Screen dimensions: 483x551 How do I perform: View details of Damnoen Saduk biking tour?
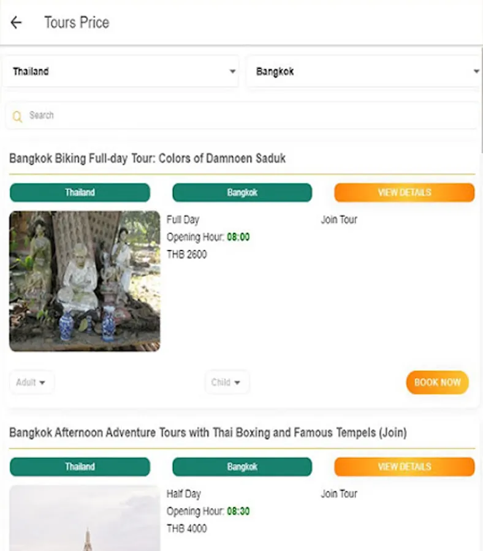click(x=404, y=192)
